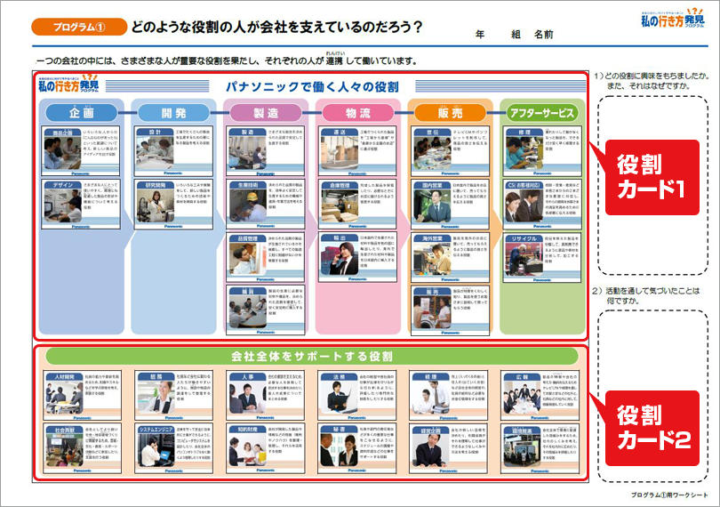720x507 pixels.
Task: Open the 広報 support role card
Action: click(540, 396)
